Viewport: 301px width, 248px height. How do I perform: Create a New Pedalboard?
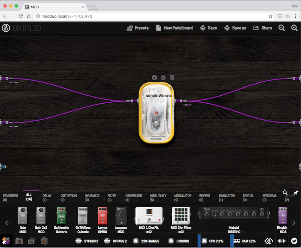click(x=174, y=28)
